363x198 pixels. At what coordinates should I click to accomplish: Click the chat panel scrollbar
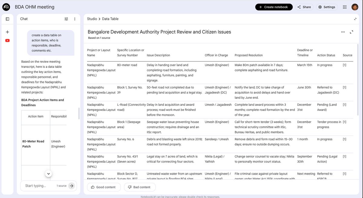click(79, 114)
